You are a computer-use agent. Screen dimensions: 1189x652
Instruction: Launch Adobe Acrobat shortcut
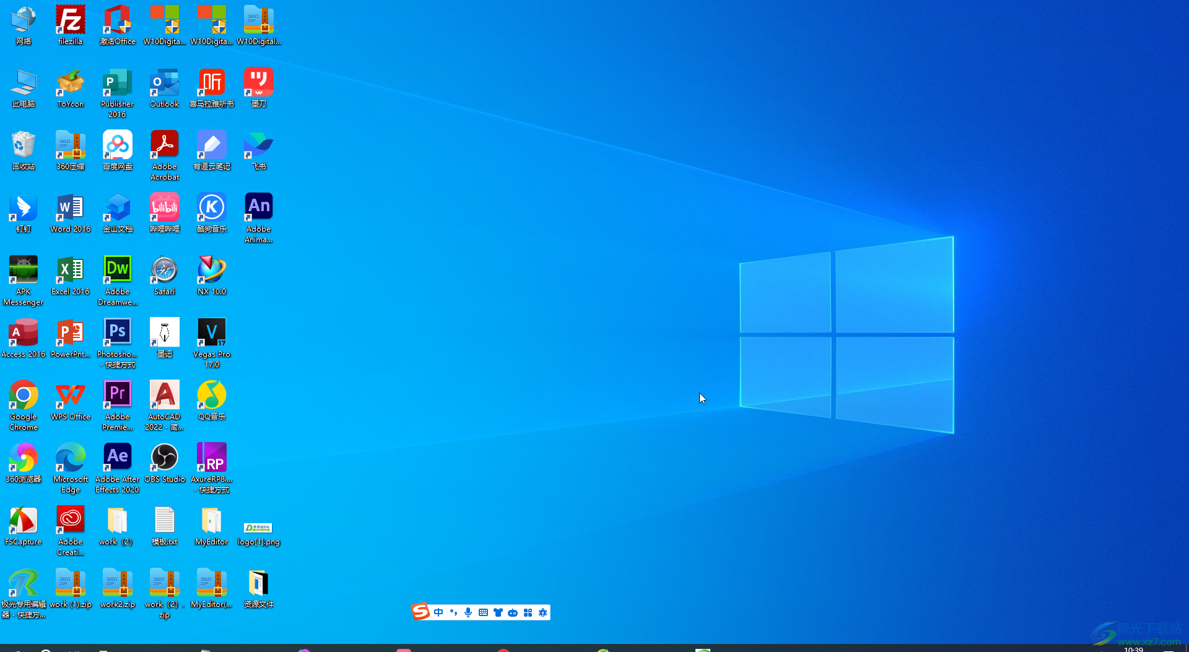click(165, 155)
